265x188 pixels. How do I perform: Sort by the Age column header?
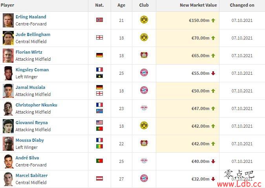[121, 5]
